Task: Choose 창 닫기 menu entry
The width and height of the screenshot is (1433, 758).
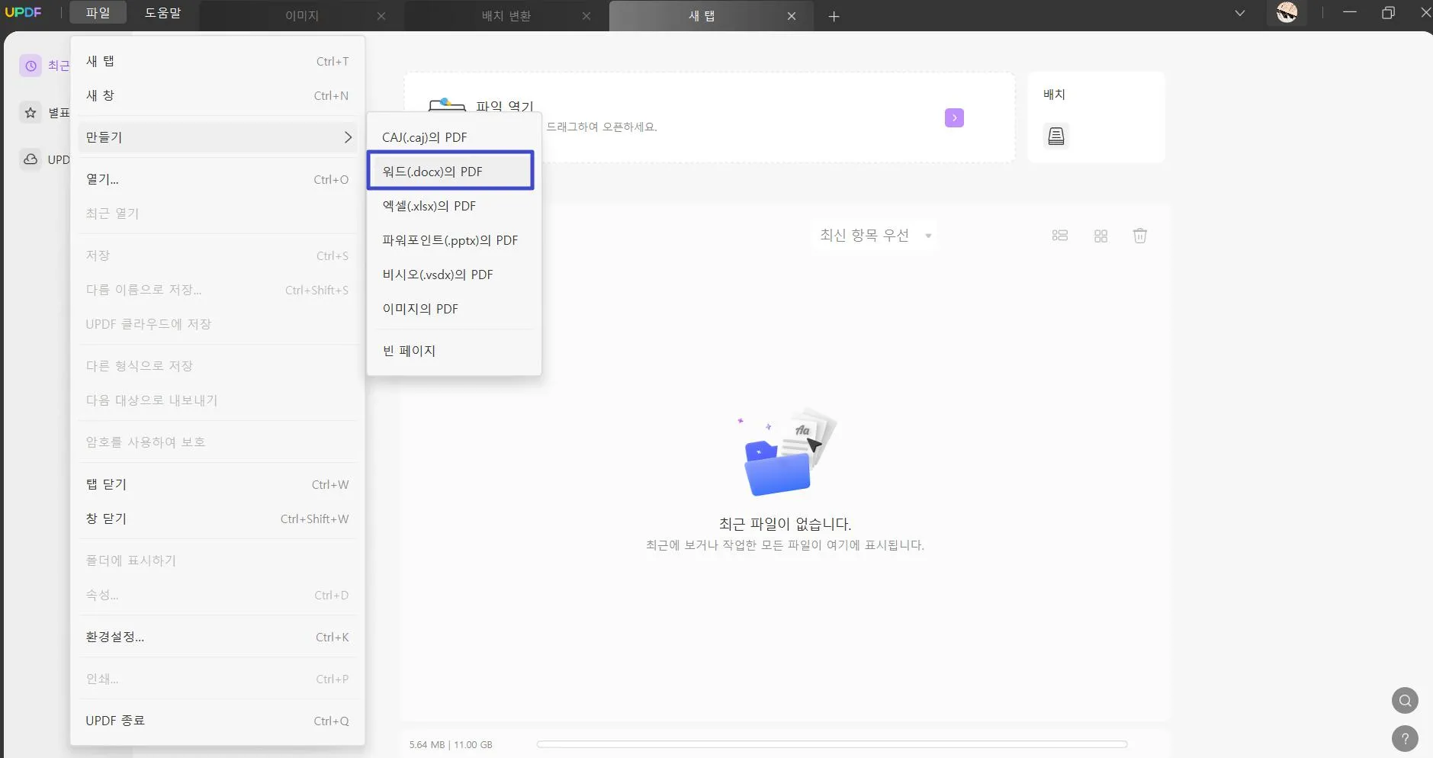Action: click(217, 519)
